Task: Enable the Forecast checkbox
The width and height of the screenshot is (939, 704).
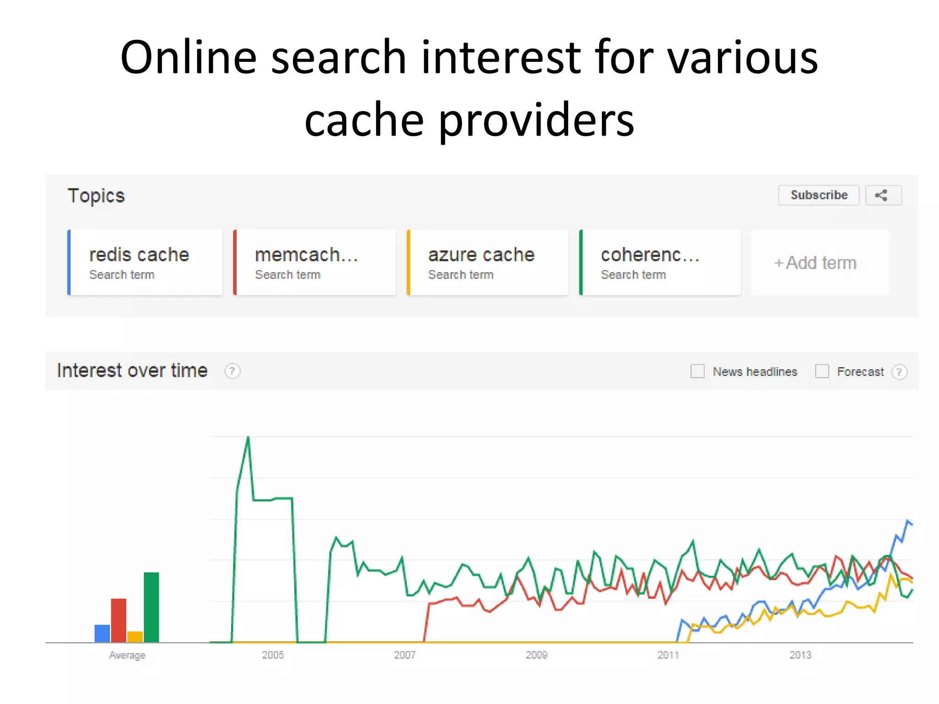Action: tap(822, 371)
